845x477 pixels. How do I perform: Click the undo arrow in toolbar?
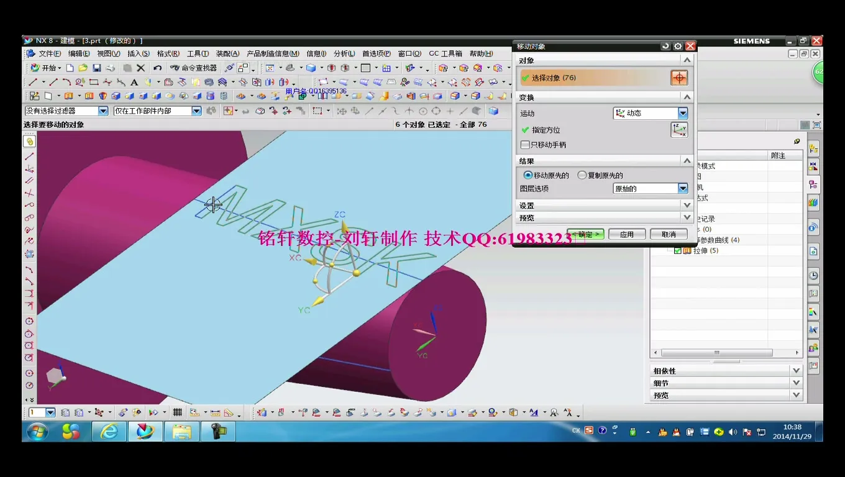(158, 68)
